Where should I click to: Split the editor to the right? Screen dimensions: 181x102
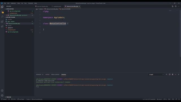pyautogui.click(x=176, y=6)
